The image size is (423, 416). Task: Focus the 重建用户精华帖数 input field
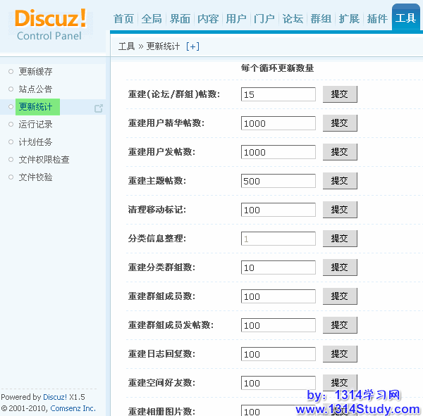[x=278, y=123]
